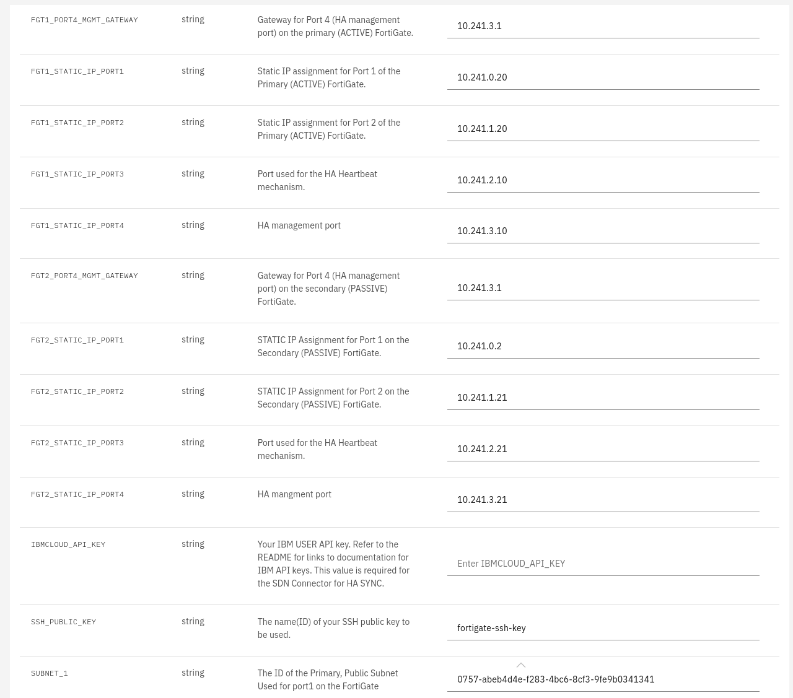Click the IBM USER API key description text

(x=333, y=564)
